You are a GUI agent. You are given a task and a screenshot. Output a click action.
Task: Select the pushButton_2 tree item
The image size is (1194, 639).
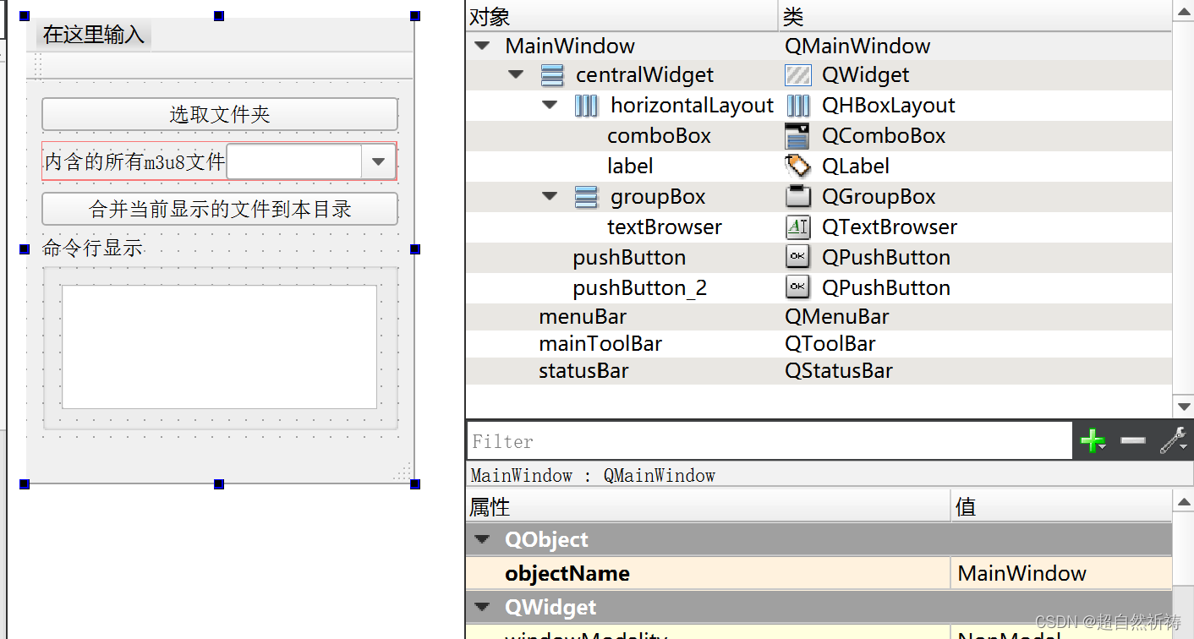click(640, 288)
